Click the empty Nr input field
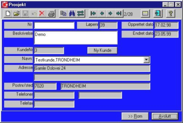This screenshot has height=123, width=183. click(54, 25)
